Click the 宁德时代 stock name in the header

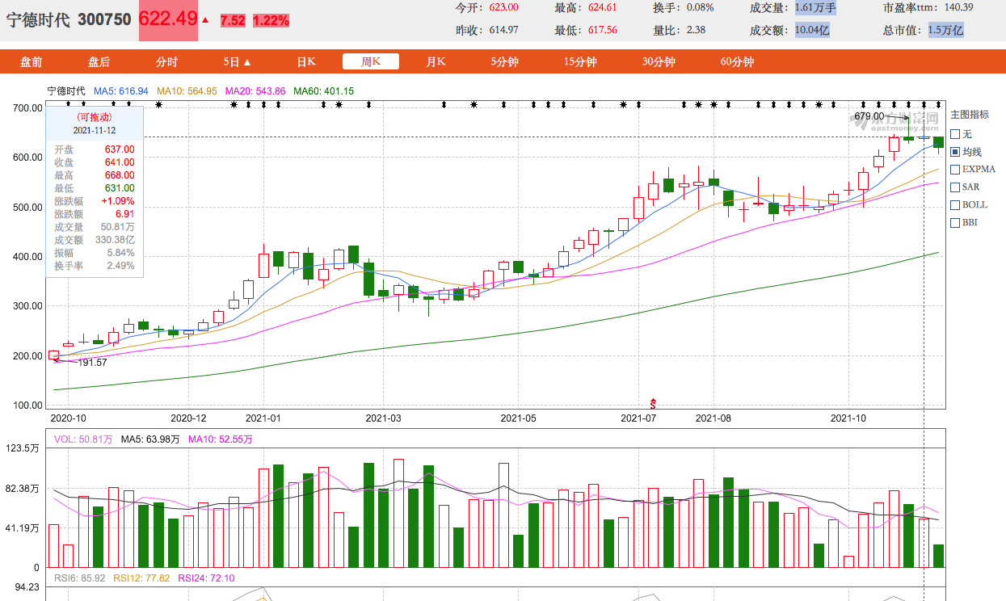coord(39,20)
